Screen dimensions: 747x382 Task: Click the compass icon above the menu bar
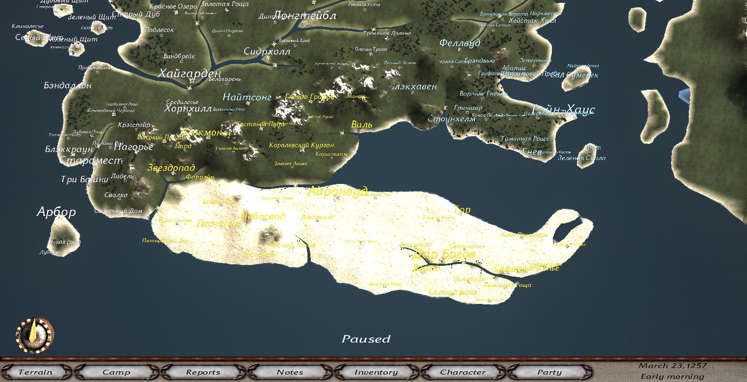[35, 335]
